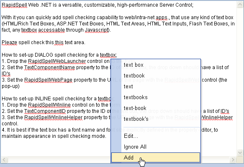Click the underlined word 'TextComponentName'
This screenshot has height=167, width=244.
pos(50,67)
